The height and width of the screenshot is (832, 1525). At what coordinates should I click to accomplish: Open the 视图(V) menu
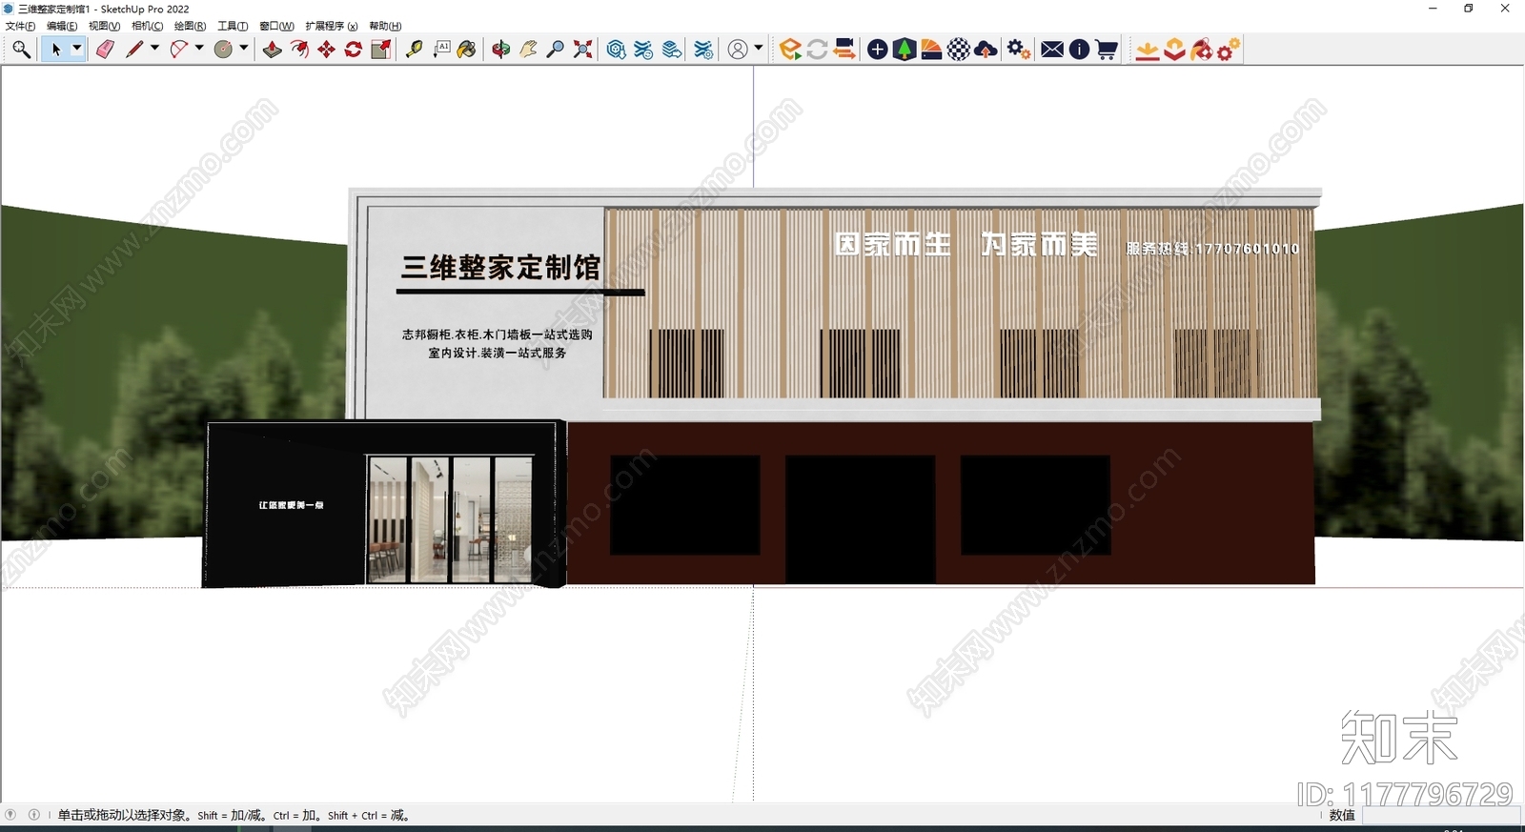pos(104,27)
